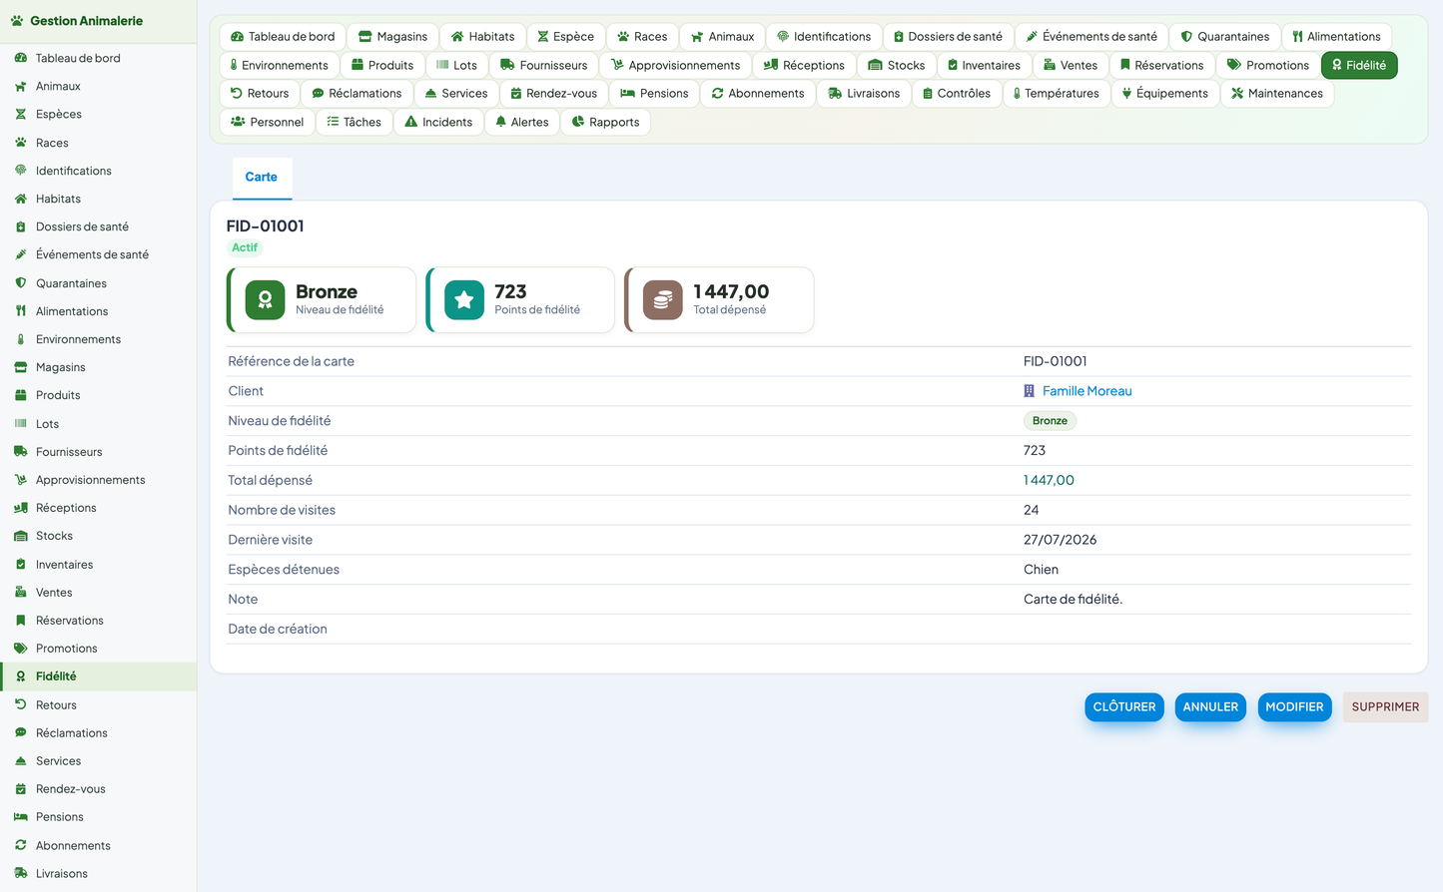Click the Races paw icon in sidebar
The height and width of the screenshot is (892, 1443).
coord(21,143)
